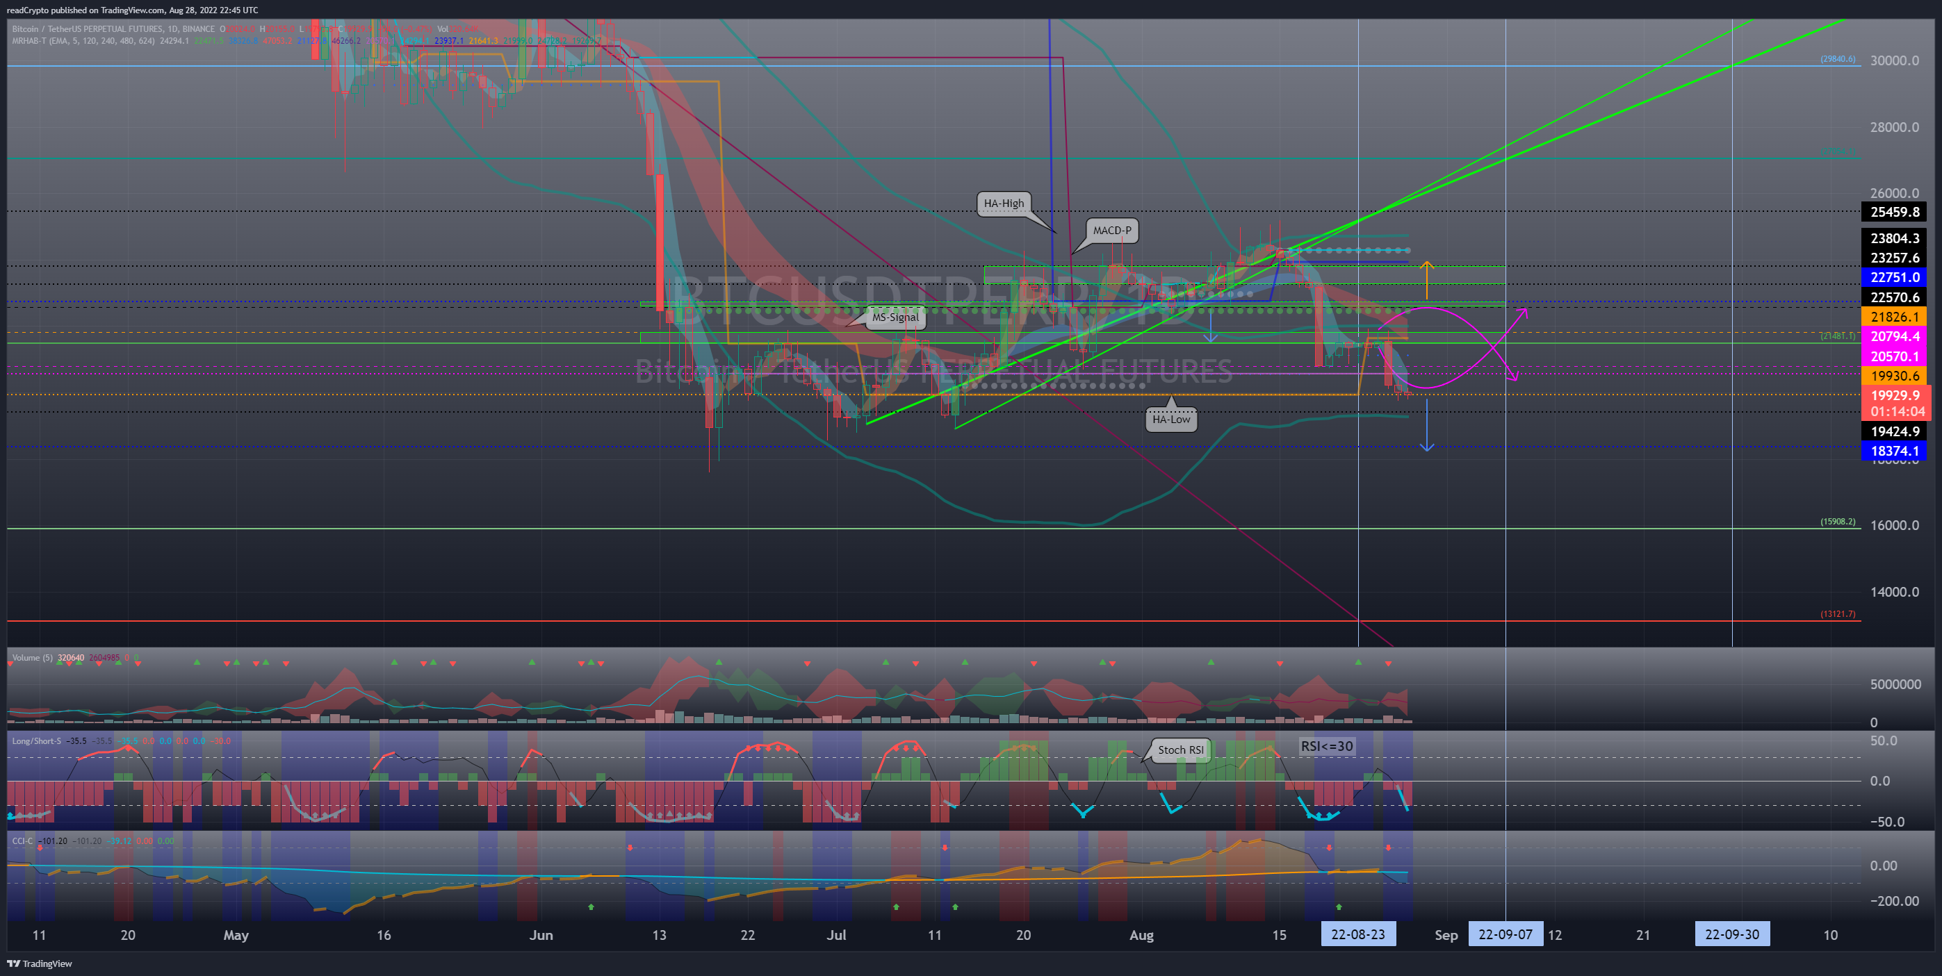Click the 23257.6 price label
The image size is (1942, 976).
point(1894,258)
